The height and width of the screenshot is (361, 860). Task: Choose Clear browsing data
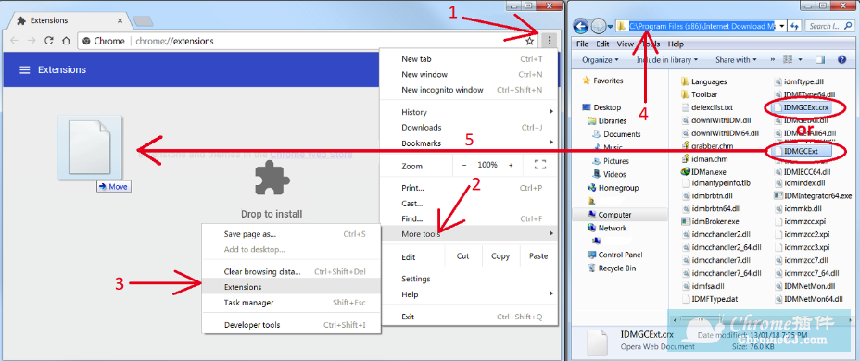click(x=291, y=272)
